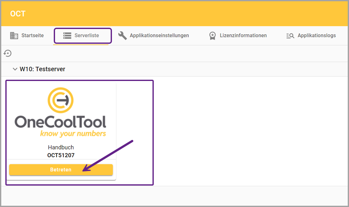Click the Serverliste list icon
This screenshot has width=349, height=207.
click(67, 36)
